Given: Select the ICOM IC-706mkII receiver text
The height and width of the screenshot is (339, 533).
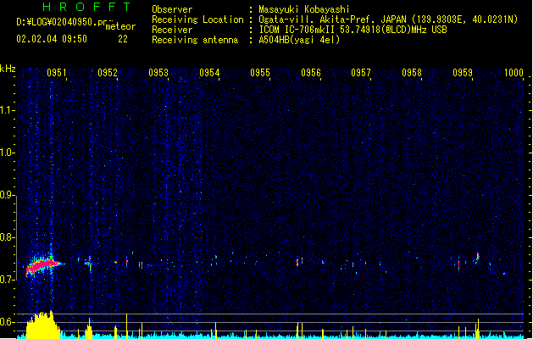Looking at the screenshot, I should 353,30.
